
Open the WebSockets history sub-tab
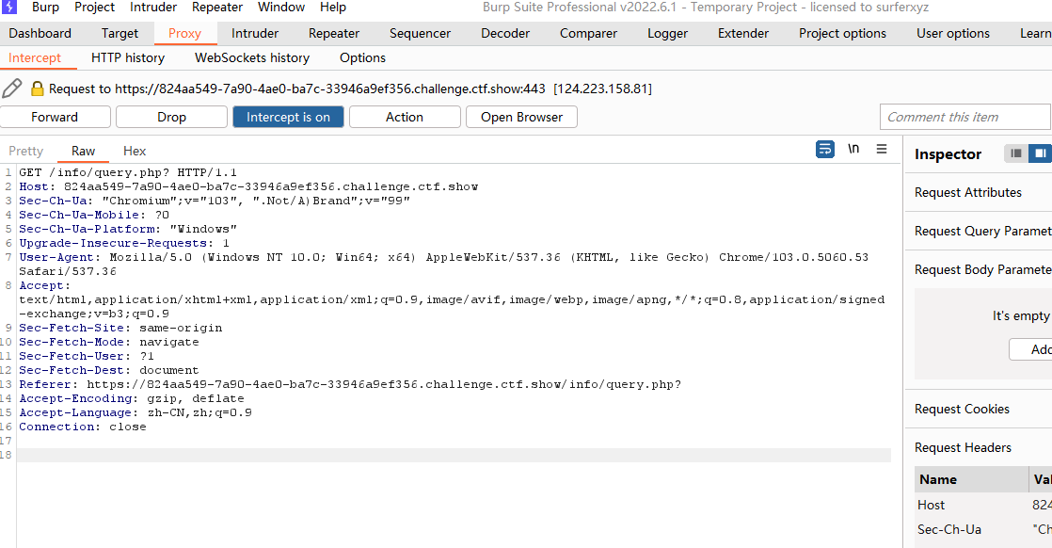[x=252, y=58]
